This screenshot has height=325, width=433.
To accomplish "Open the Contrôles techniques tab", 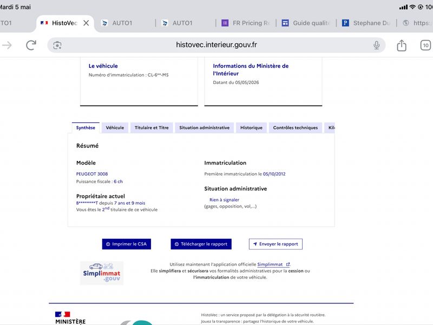I will [296, 128].
